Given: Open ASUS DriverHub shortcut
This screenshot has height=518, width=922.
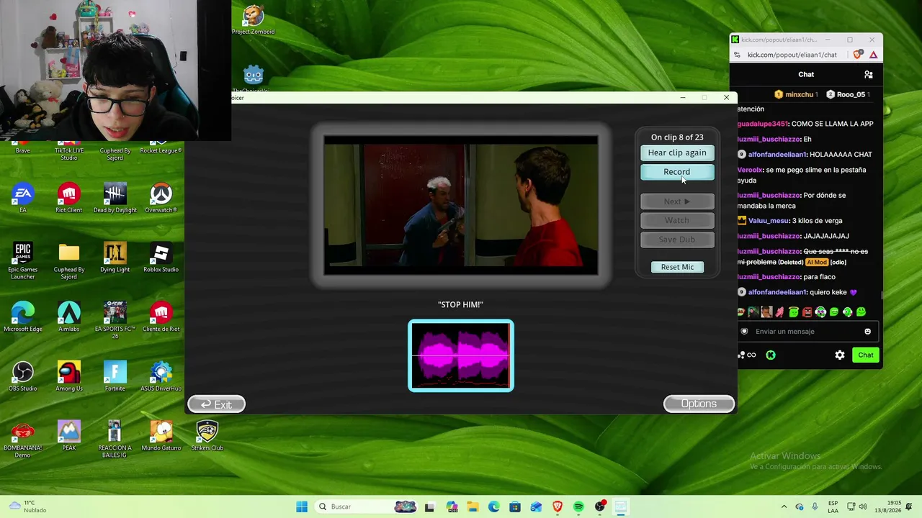Looking at the screenshot, I should 161,376.
